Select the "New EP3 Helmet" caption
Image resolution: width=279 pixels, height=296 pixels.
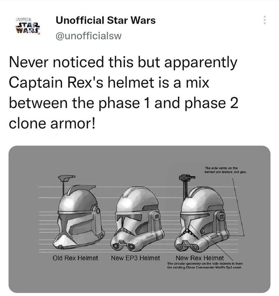(135, 258)
